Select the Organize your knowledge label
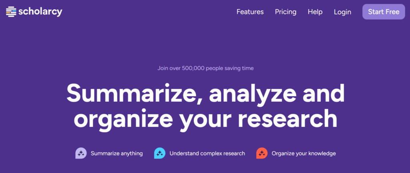 pos(303,153)
